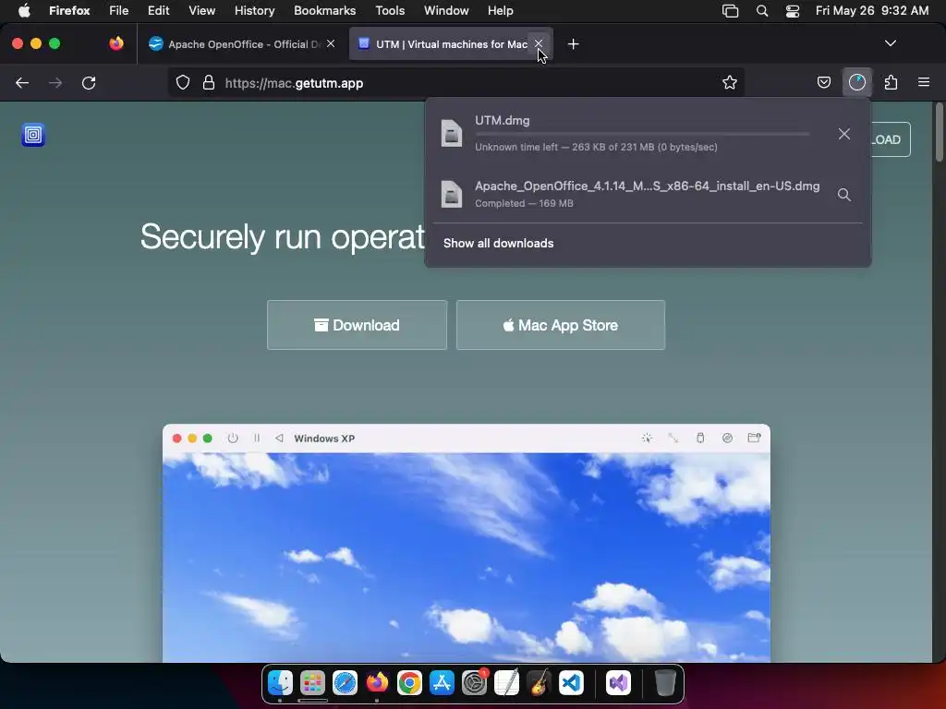Click the Mac App Store button
The width and height of the screenshot is (946, 709).
(561, 325)
